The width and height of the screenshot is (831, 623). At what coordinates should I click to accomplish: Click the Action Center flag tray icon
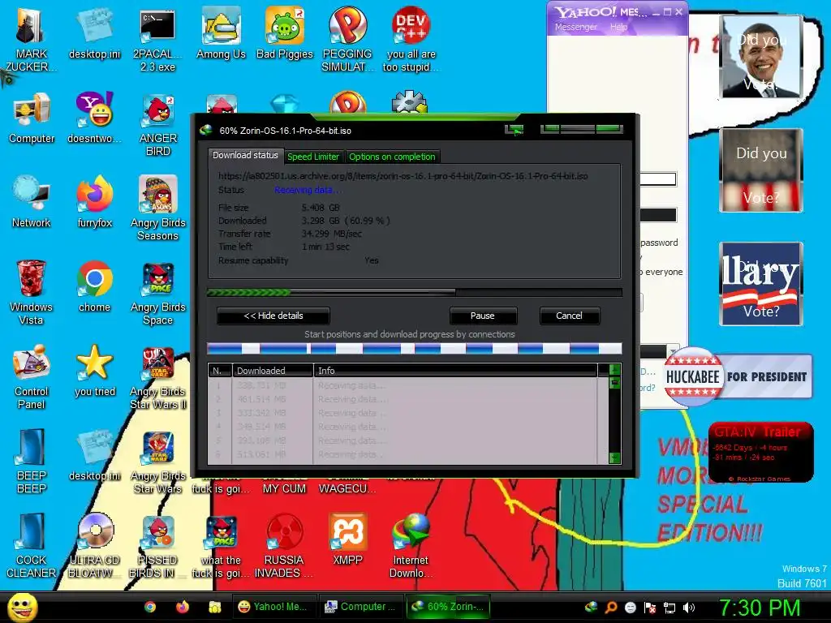(650, 608)
